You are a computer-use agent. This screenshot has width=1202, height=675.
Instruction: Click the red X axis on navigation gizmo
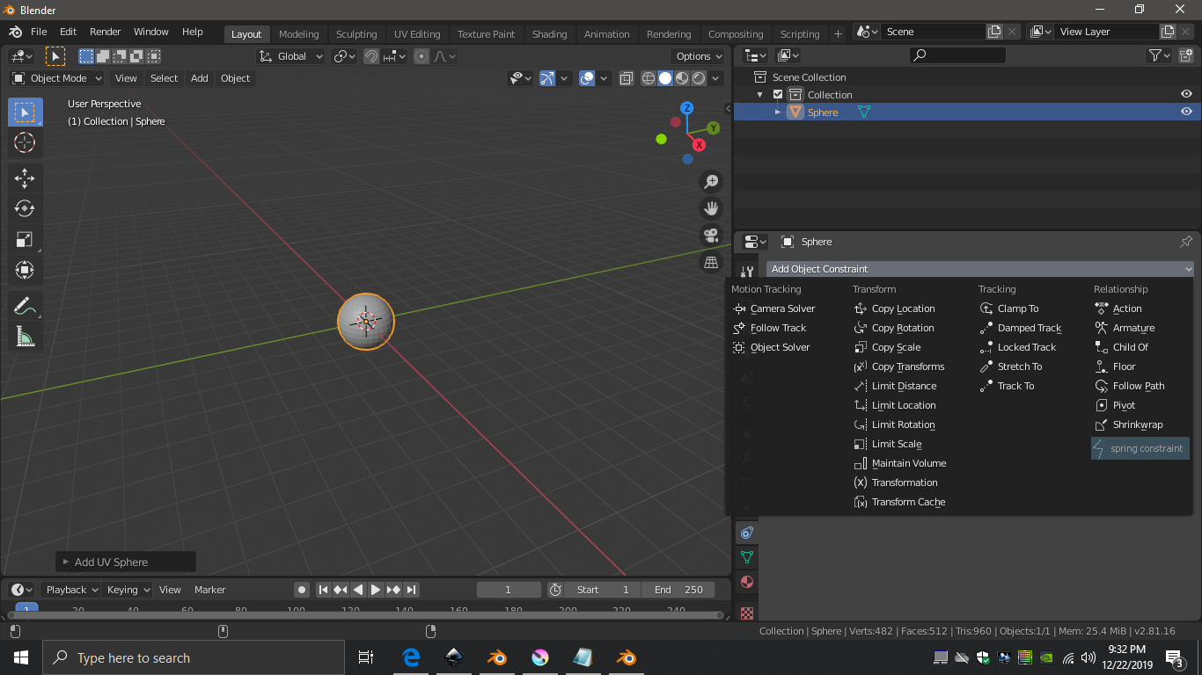(x=700, y=145)
